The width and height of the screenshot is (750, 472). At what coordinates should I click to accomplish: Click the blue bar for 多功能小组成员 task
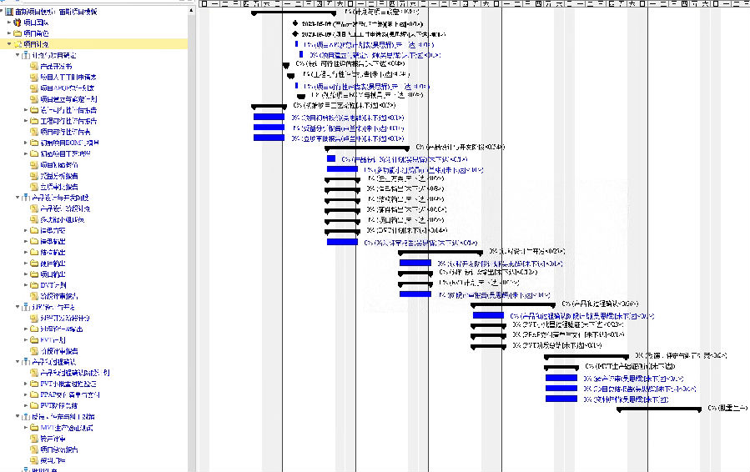click(x=343, y=168)
